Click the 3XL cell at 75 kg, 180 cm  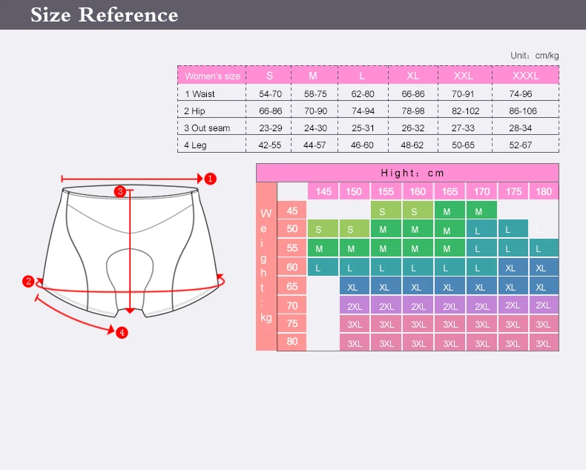[544, 323]
